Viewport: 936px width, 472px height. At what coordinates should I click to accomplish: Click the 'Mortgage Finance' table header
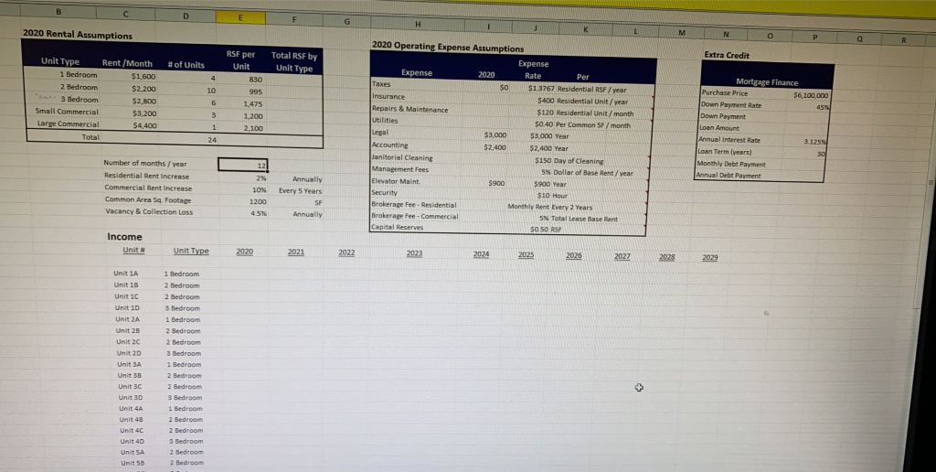(767, 82)
